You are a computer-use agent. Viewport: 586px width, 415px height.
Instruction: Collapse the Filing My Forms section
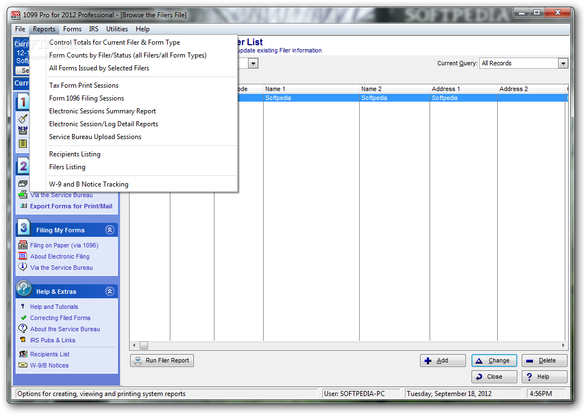pos(109,230)
